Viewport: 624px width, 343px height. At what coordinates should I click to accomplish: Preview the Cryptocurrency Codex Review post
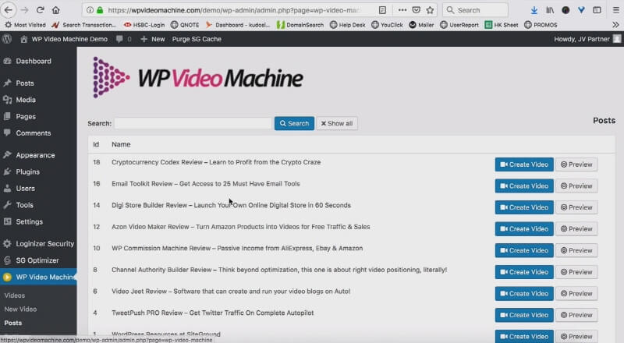point(576,164)
